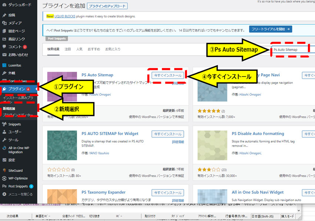
Task: Click 新規追加 submenu item
Action: (x=9, y=109)
